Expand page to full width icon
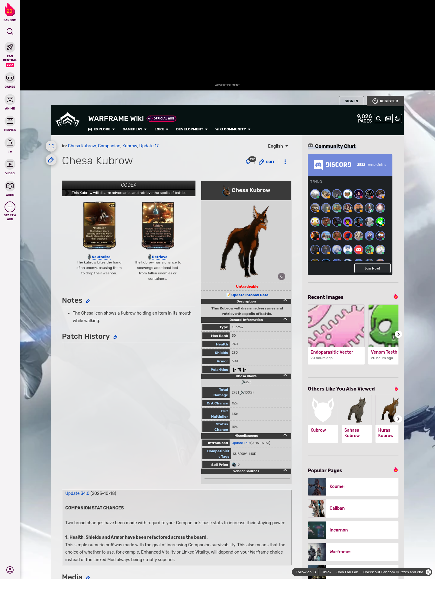 51,146
